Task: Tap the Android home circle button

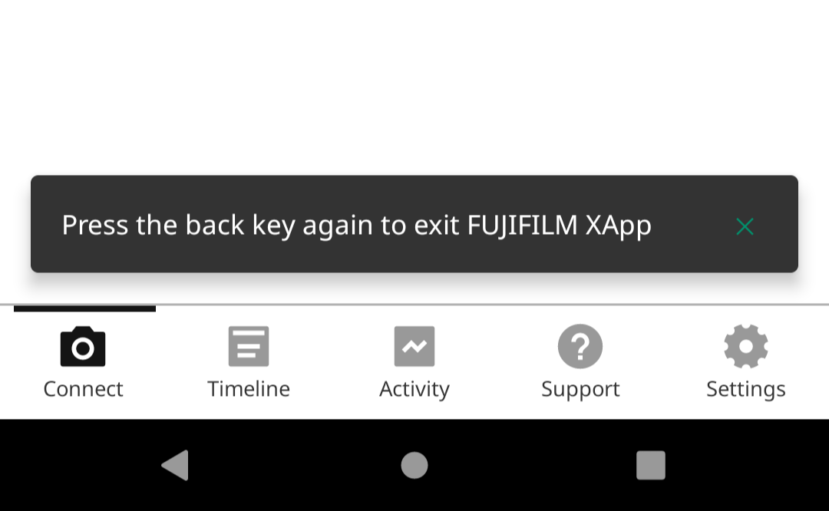Action: [414, 465]
